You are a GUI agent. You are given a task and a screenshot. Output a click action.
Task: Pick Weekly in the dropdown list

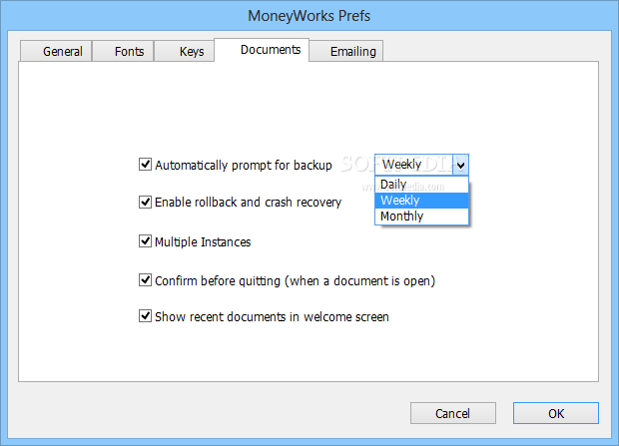tap(421, 201)
